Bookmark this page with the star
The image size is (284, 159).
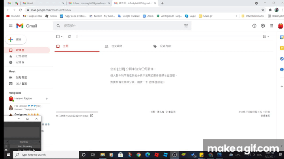[263, 9]
